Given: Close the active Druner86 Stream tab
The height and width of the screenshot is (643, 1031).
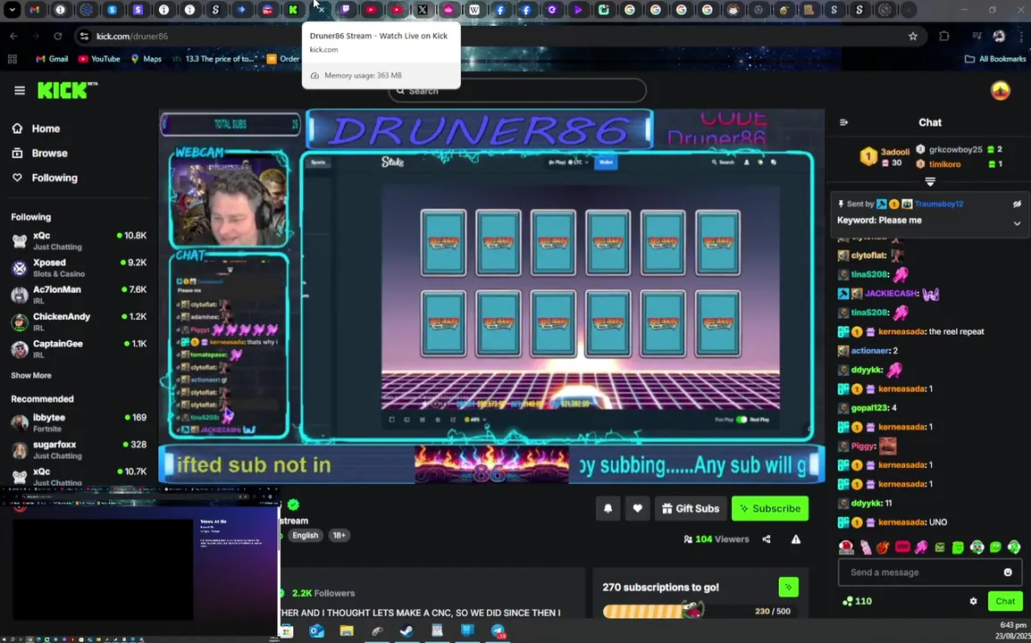Looking at the screenshot, I should tap(320, 9).
